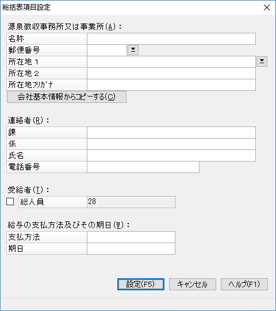Click the 所在地フリガナ input field
The width and height of the screenshot is (276, 311).
171,85
